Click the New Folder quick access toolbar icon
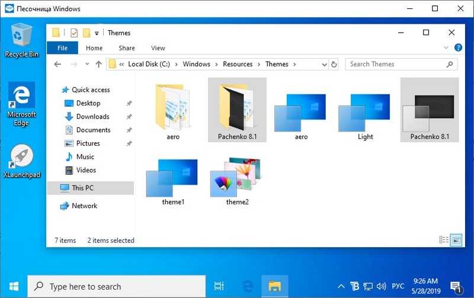This screenshot has width=474, height=298. (87, 33)
